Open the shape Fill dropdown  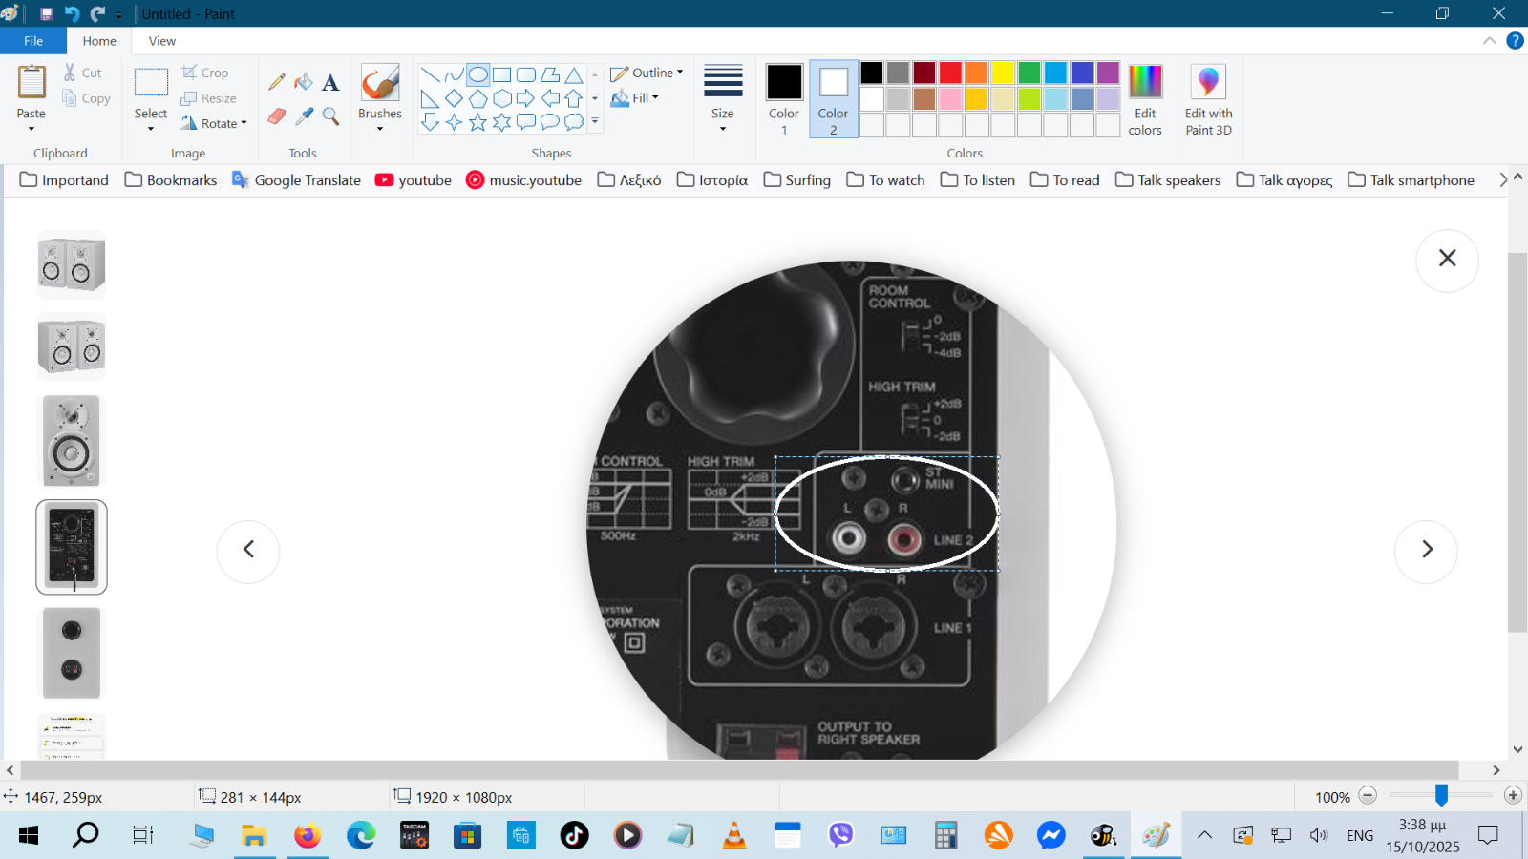click(635, 98)
